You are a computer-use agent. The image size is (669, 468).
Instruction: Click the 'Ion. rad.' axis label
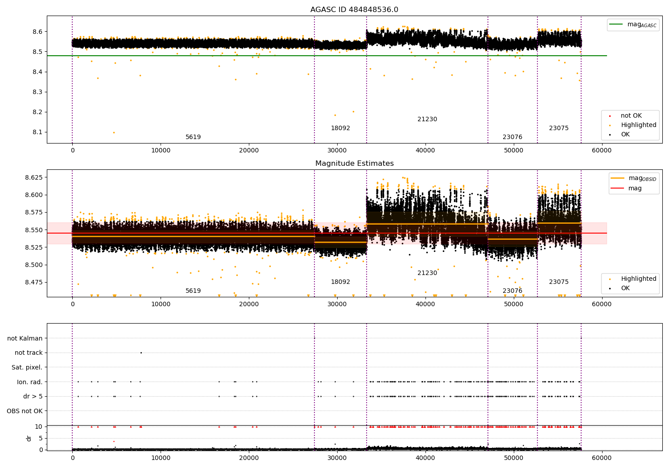point(30,382)
